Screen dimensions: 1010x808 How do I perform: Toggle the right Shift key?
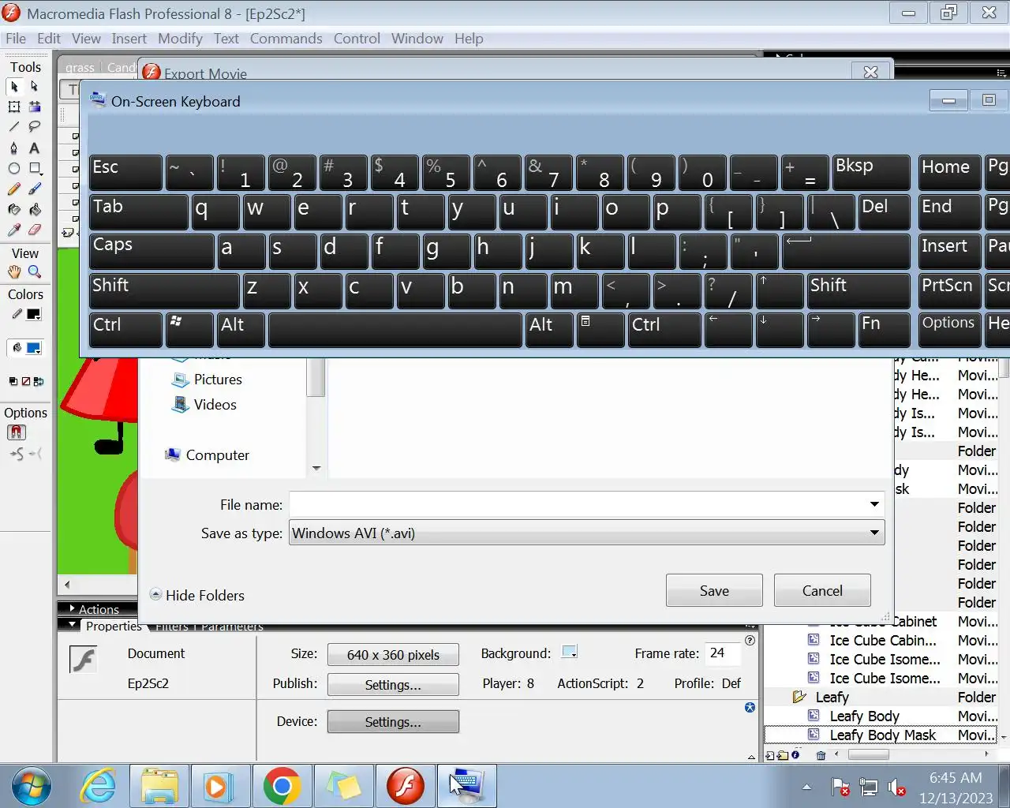coord(858,290)
